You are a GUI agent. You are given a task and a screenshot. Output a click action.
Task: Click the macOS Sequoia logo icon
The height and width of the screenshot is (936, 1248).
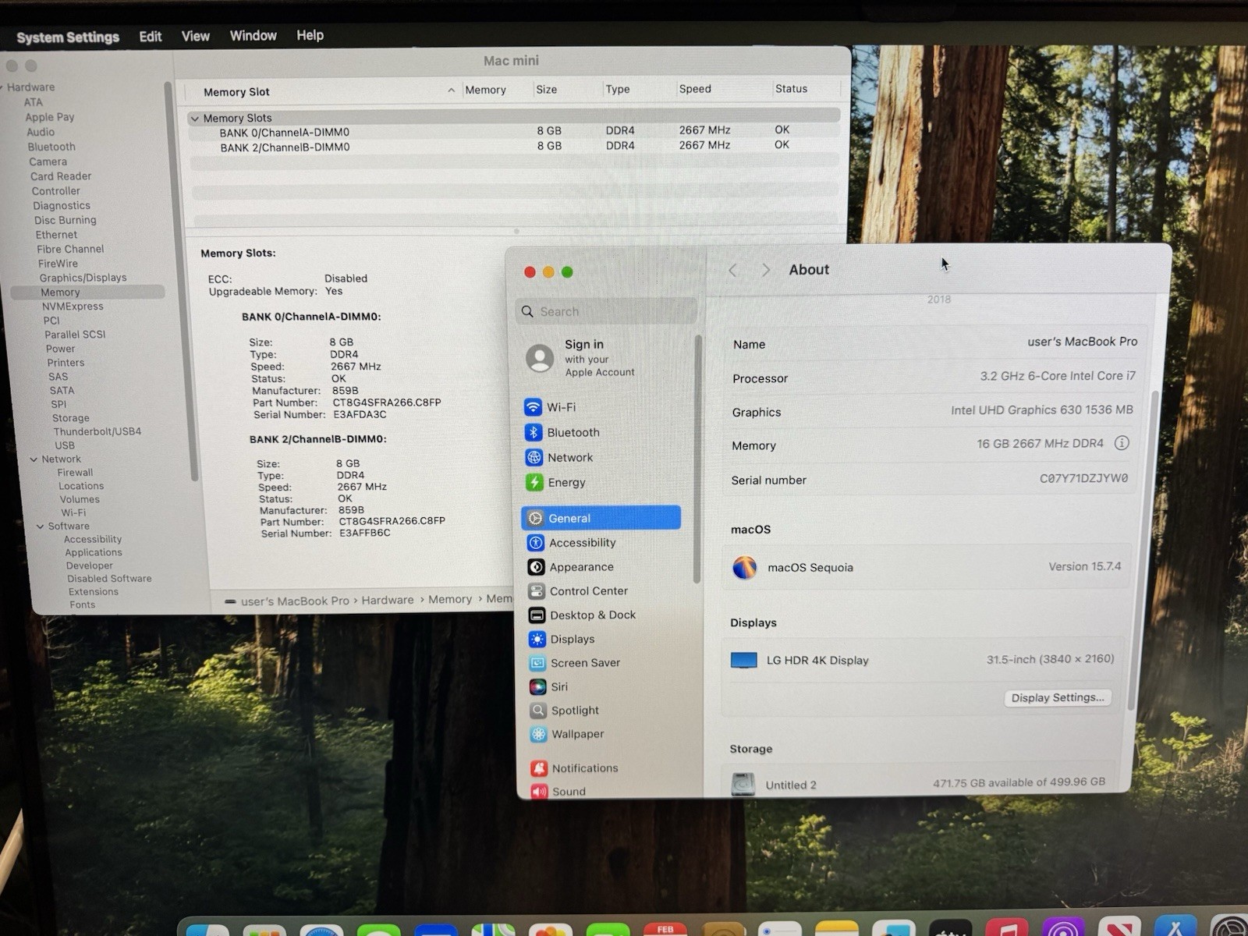(x=745, y=567)
